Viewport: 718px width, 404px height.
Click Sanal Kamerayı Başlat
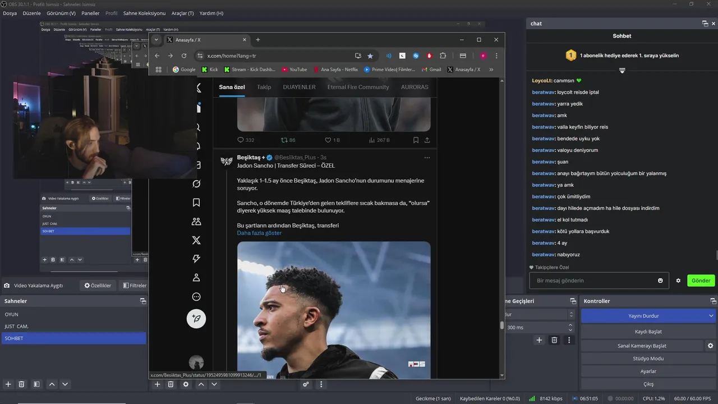click(x=642, y=346)
